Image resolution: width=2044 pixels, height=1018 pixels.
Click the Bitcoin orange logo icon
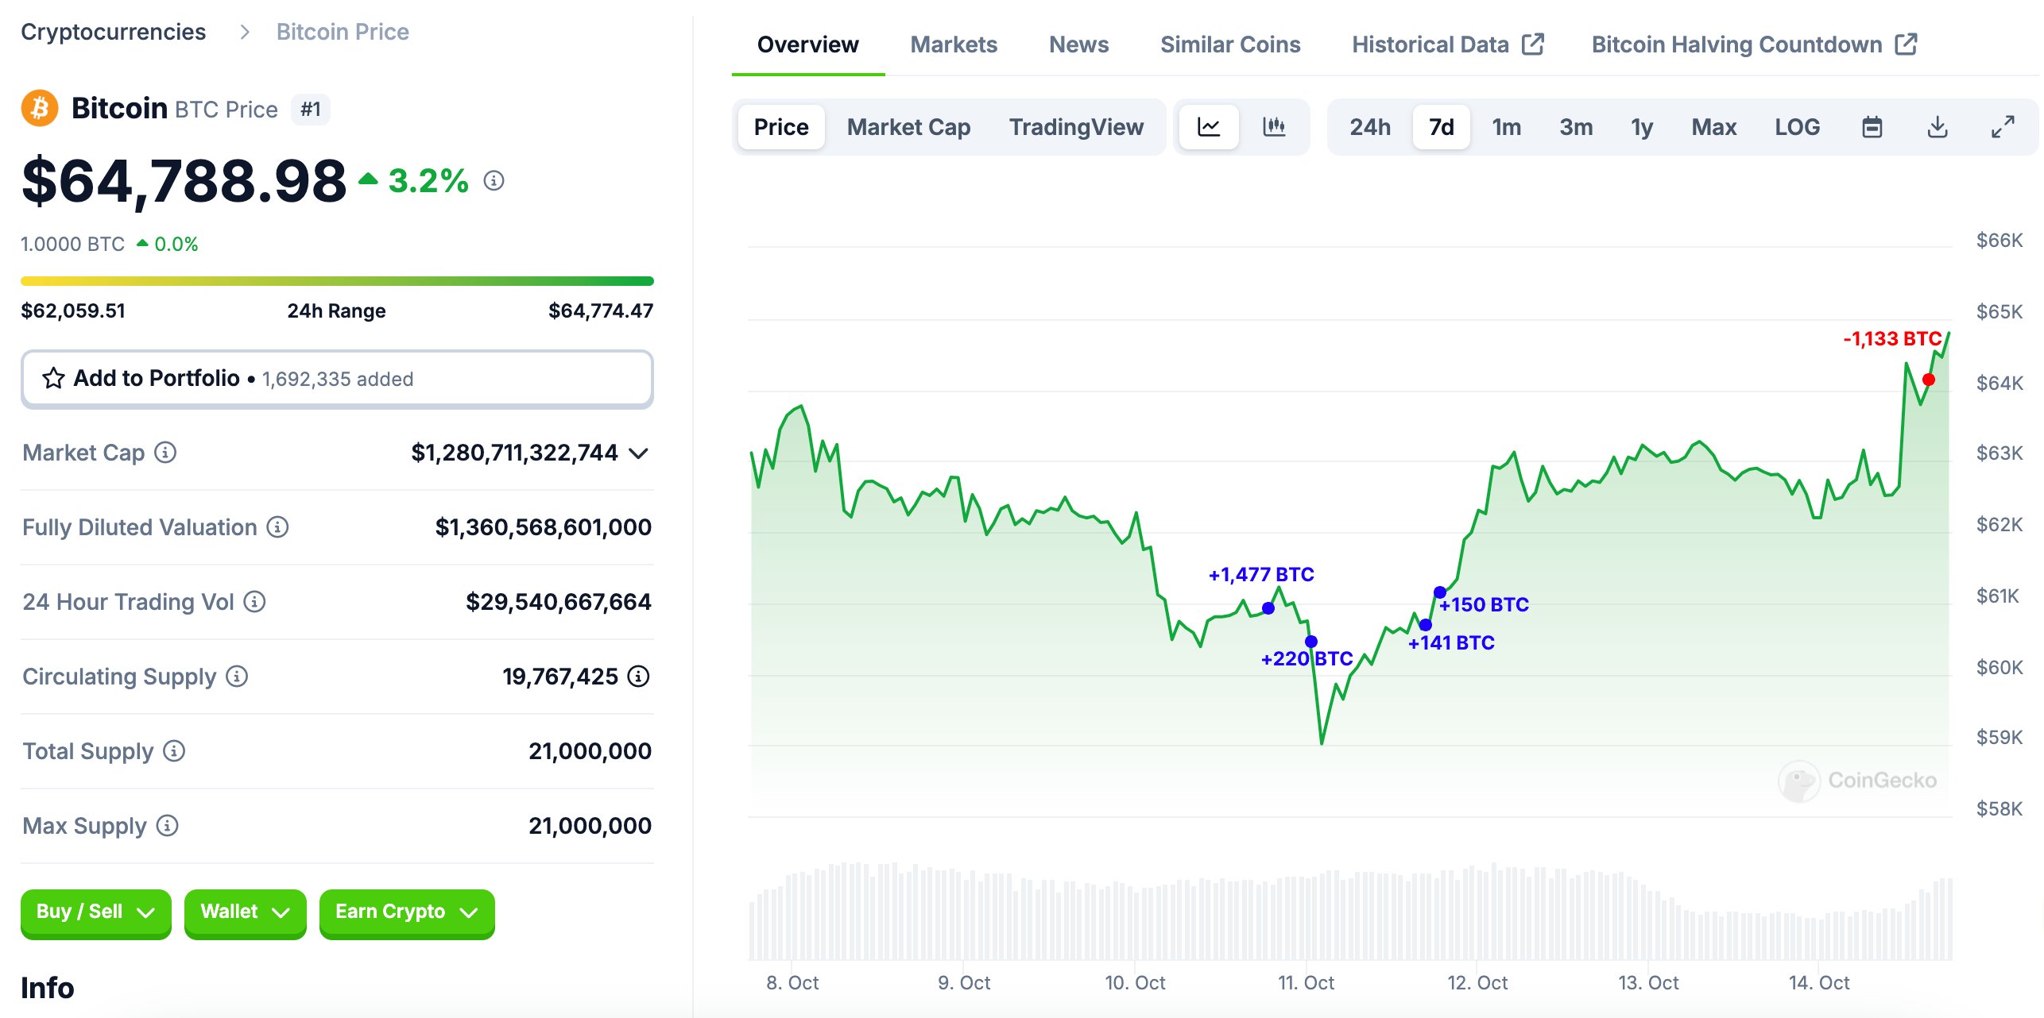40,108
